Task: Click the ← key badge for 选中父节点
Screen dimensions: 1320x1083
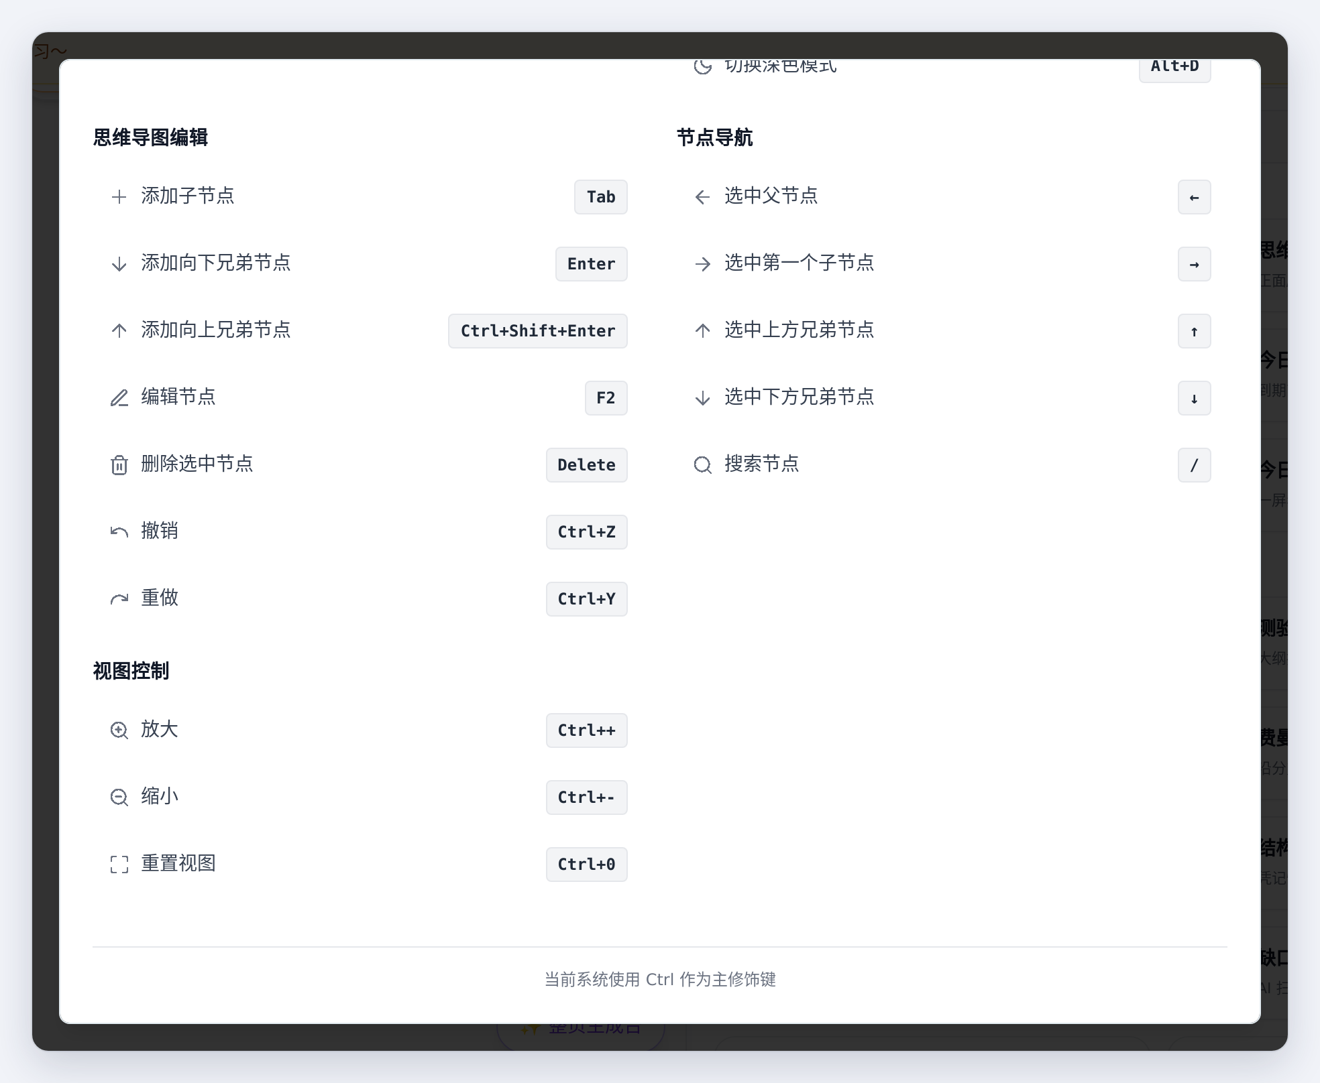Action: [1195, 197]
